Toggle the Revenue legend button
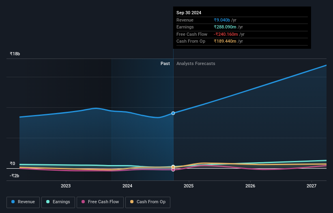The image size is (333, 213). [x=23, y=202]
